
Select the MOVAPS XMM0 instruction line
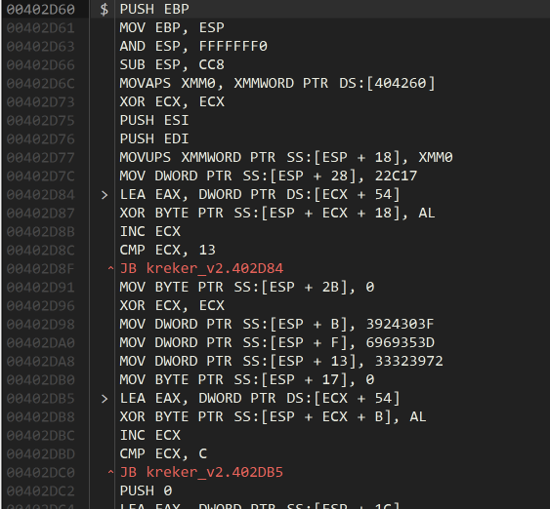click(x=277, y=84)
